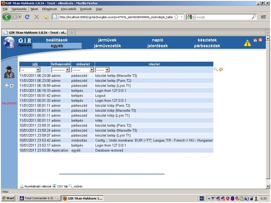271x203 pixels.
Task: Click the page scrollbar up arrow
Action: pyautogui.click(x=268, y=38)
